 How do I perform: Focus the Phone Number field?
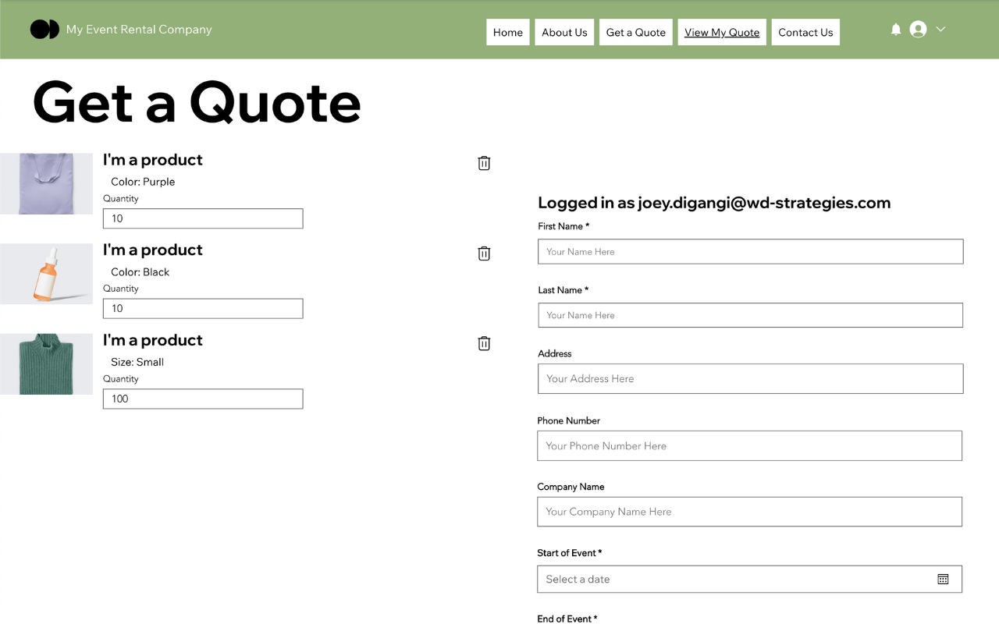point(749,445)
